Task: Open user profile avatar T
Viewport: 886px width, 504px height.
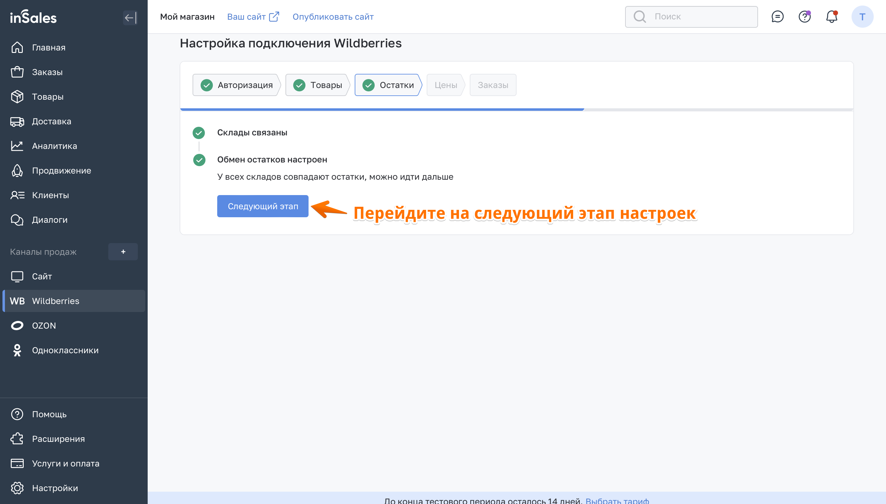Action: tap(862, 17)
